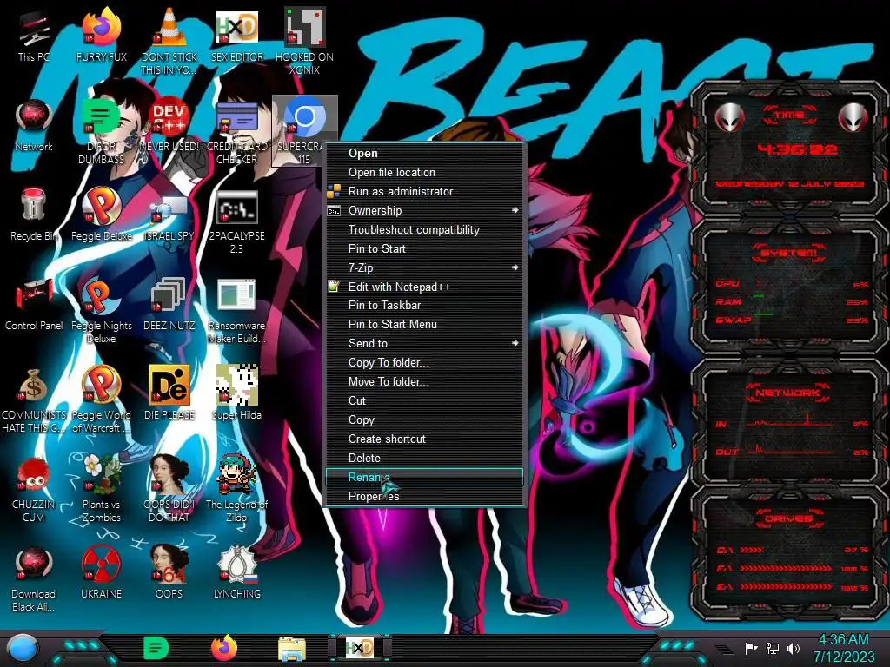
Task: Open the Action Center flag tray icon
Action: (751, 648)
